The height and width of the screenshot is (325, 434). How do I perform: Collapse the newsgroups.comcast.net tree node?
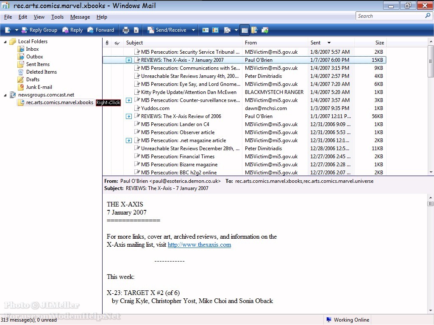coord(5,95)
